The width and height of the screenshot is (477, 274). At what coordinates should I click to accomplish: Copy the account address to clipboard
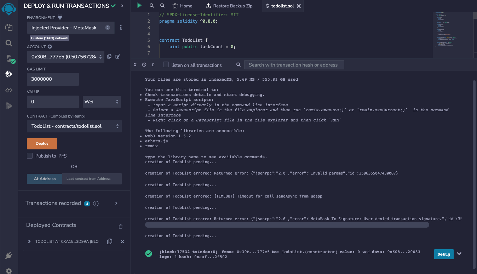109,57
